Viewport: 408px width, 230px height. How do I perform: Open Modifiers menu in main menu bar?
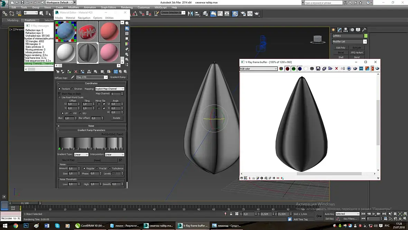click(73, 7)
